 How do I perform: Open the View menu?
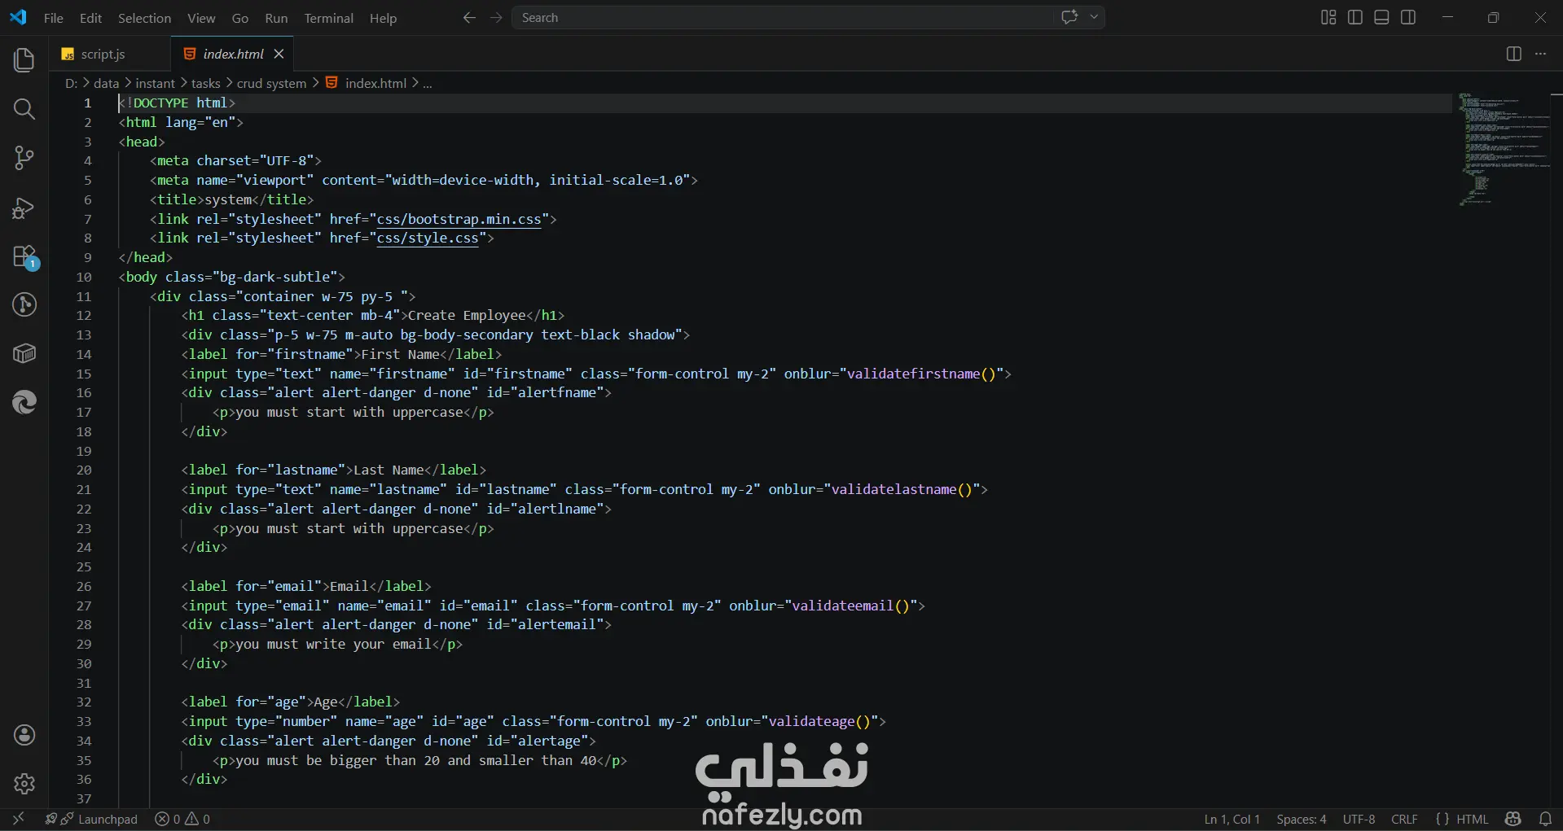tap(201, 18)
